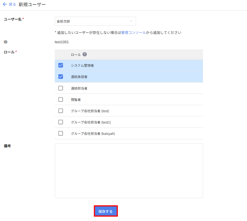Viewport: 247px width, 221px height.
Task: Click the ID value test1001
Action: [62, 42]
